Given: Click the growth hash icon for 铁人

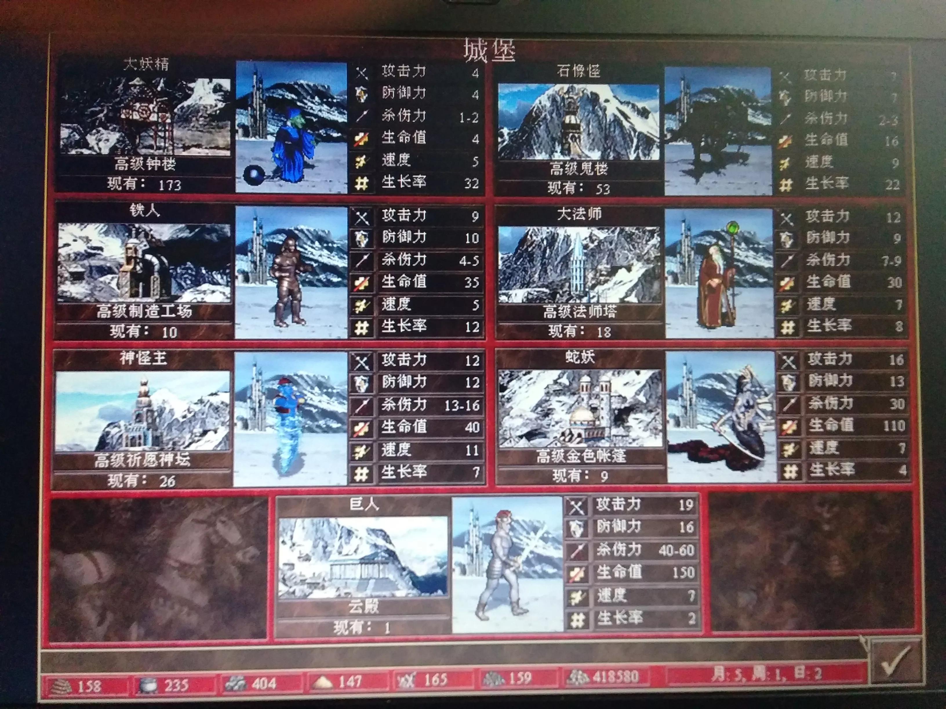Looking at the screenshot, I should pos(362,328).
